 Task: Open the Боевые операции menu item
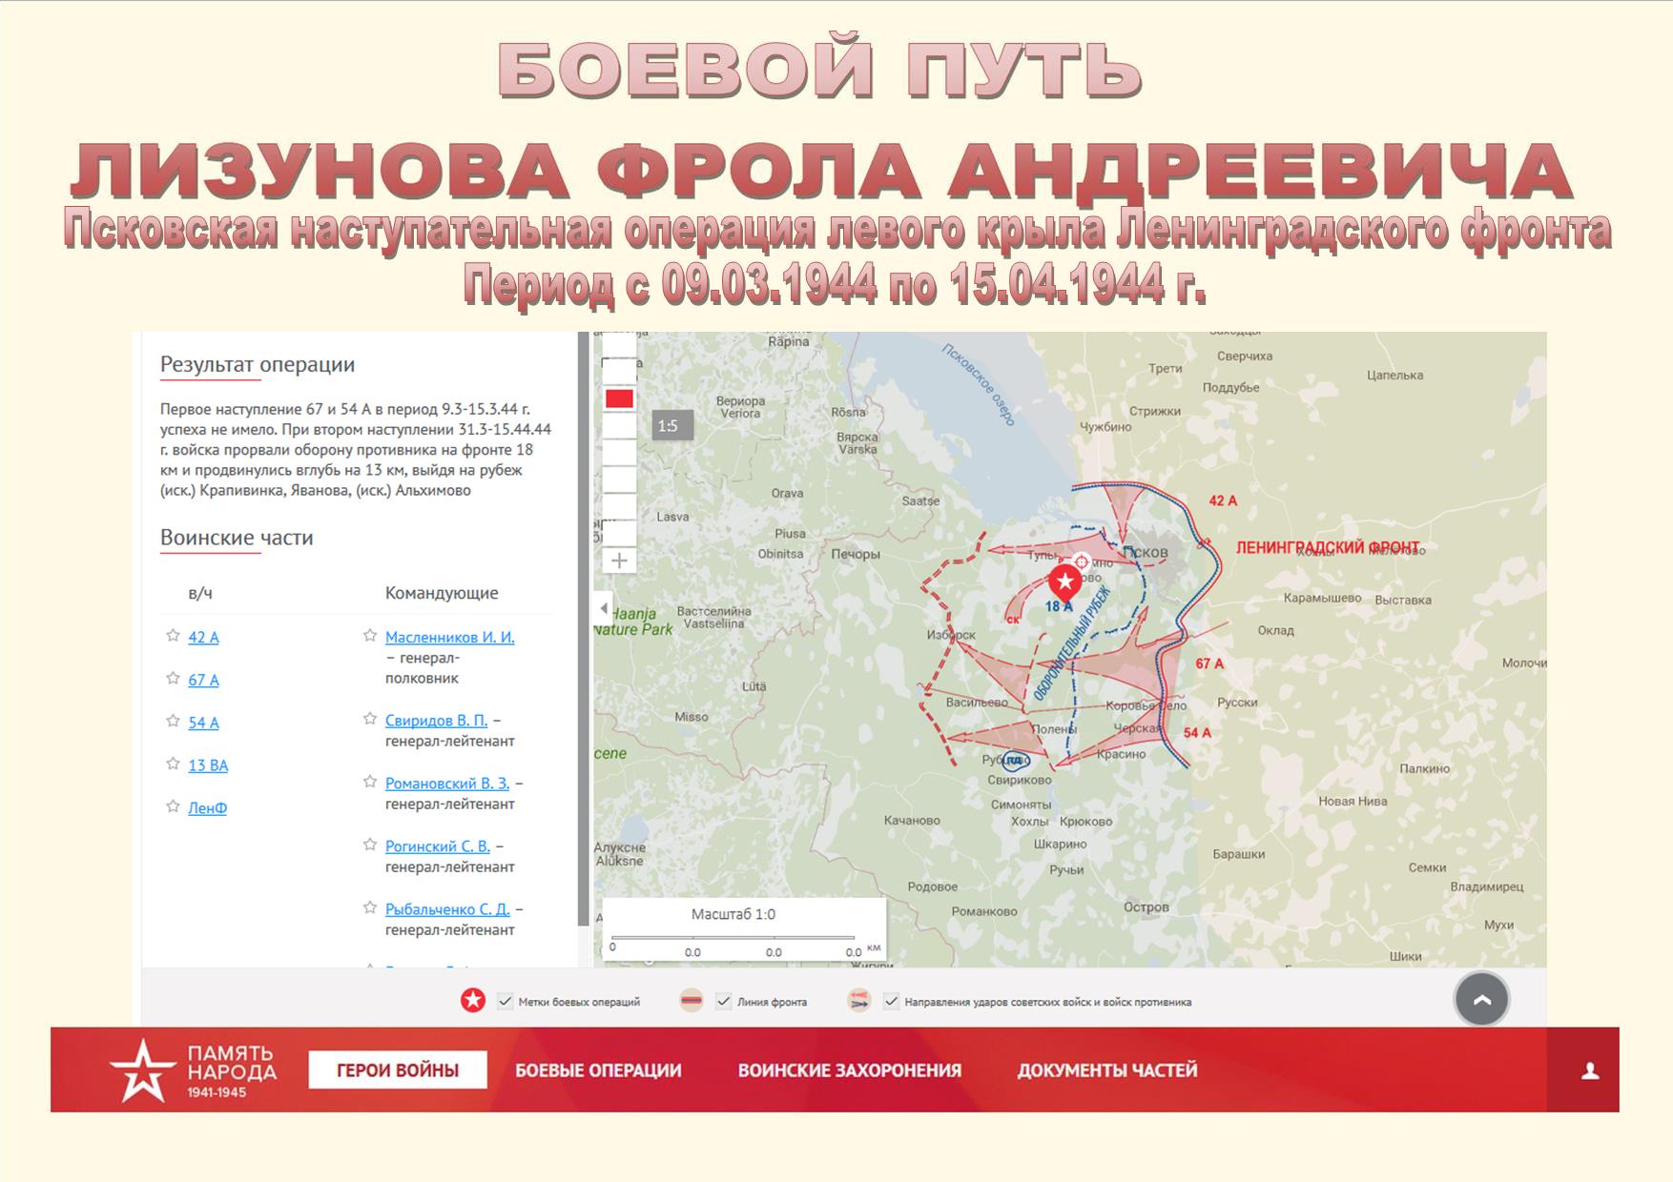click(598, 1070)
